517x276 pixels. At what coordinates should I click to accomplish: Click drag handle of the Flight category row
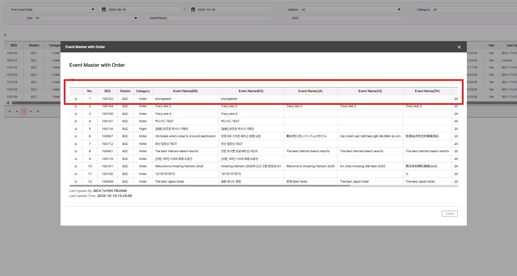[x=76, y=129]
